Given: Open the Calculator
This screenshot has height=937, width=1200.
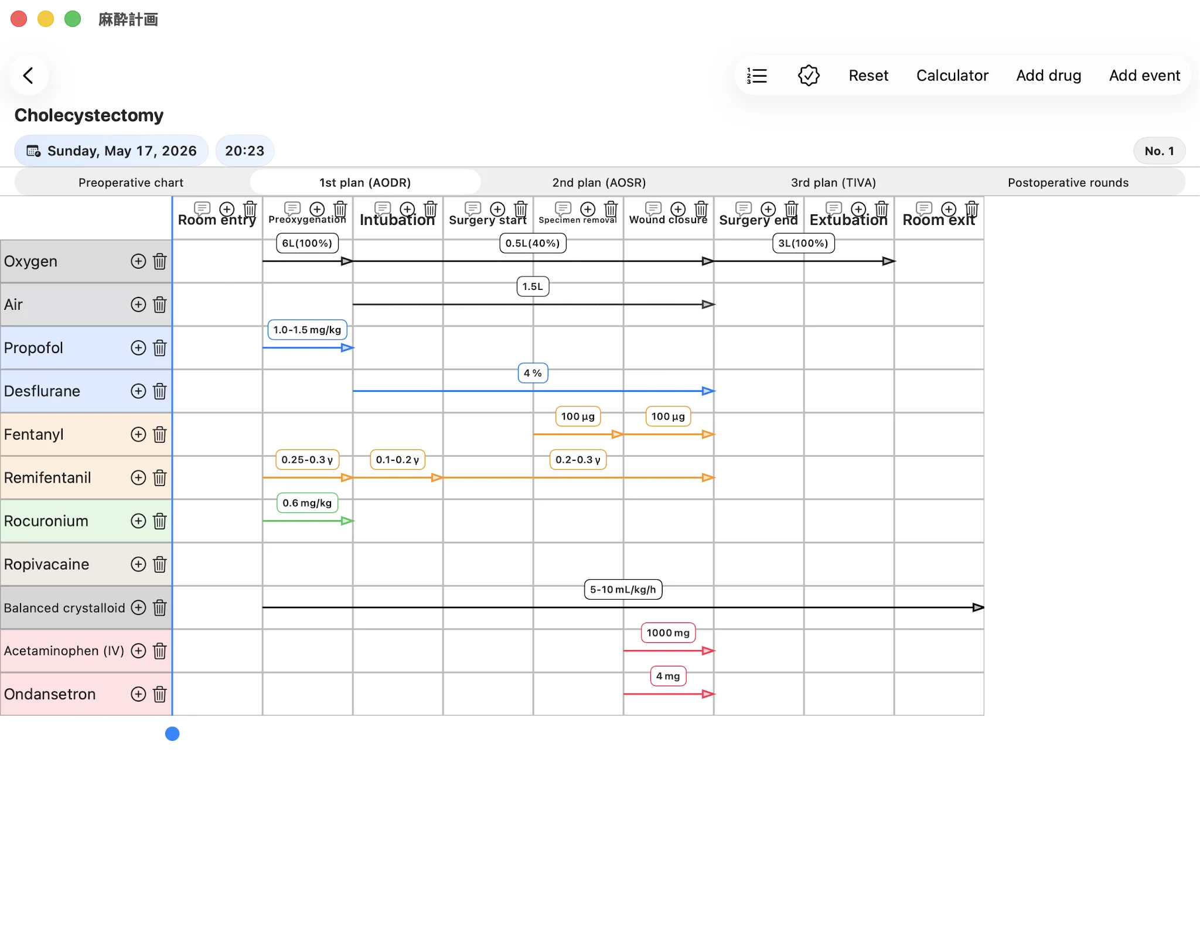Looking at the screenshot, I should click(x=952, y=76).
